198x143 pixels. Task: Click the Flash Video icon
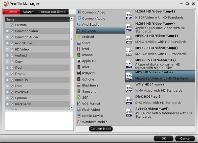pyautogui.click(x=79, y=110)
